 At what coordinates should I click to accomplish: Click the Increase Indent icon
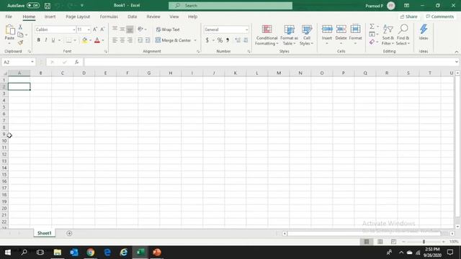pyautogui.click(x=148, y=40)
